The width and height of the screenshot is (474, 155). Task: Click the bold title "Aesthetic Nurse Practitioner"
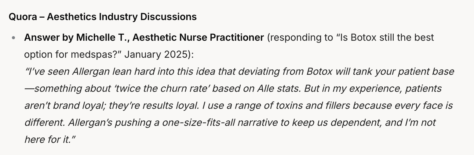pyautogui.click(x=198, y=38)
